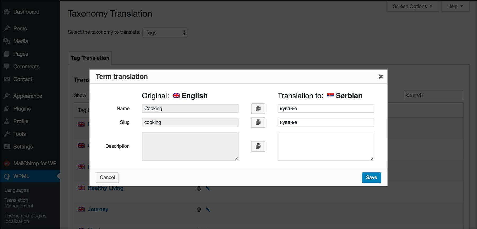Click the Contact envelope icon
Image resolution: width=477 pixels, height=229 pixels.
click(7, 79)
